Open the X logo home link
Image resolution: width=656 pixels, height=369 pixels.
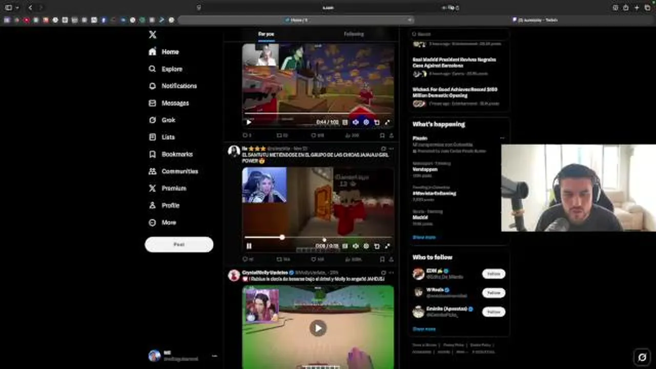[152, 35]
